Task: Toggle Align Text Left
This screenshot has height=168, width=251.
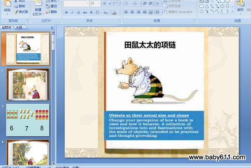Action: (126, 12)
